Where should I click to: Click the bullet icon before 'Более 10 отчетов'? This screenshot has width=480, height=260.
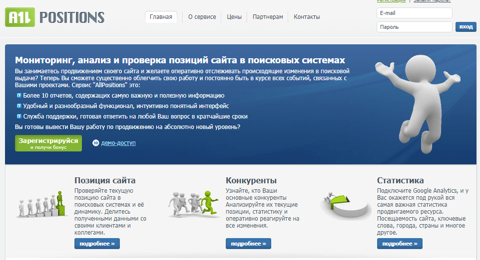point(19,95)
